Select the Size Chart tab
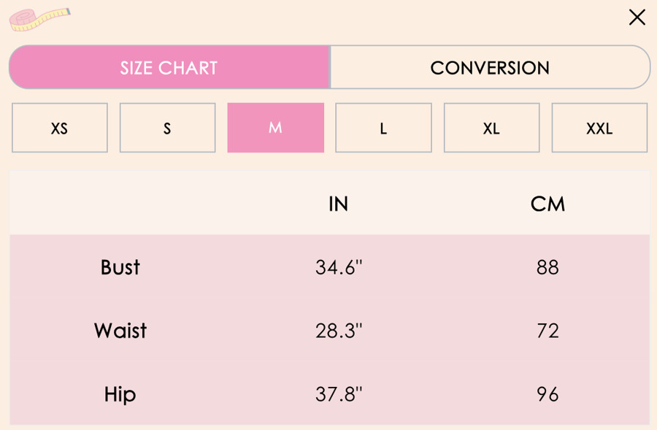Screen dimensions: 657x430 169,68
